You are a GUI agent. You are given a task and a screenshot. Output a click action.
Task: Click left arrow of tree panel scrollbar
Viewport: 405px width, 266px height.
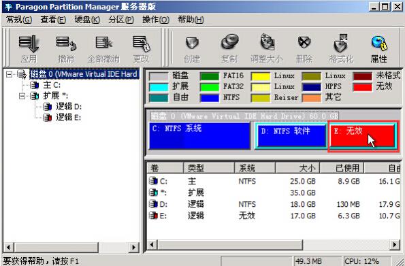pyautogui.click(x=8, y=247)
